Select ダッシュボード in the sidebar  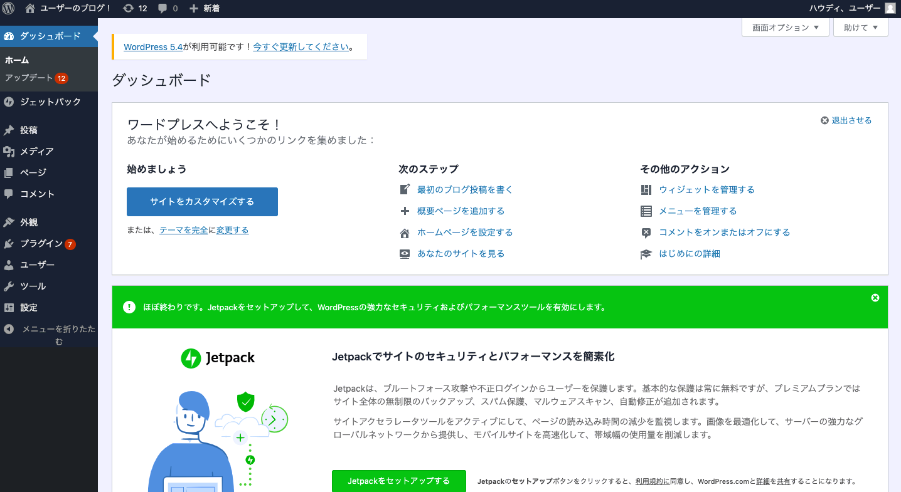click(x=49, y=36)
